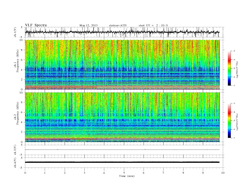This screenshot has width=251, height=194.
Task: Click time axis tick label '2'
Action: 65,173
